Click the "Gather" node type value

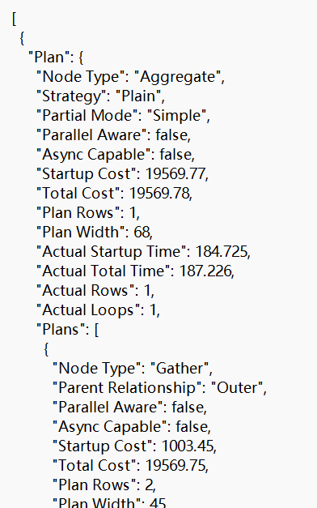(180, 369)
